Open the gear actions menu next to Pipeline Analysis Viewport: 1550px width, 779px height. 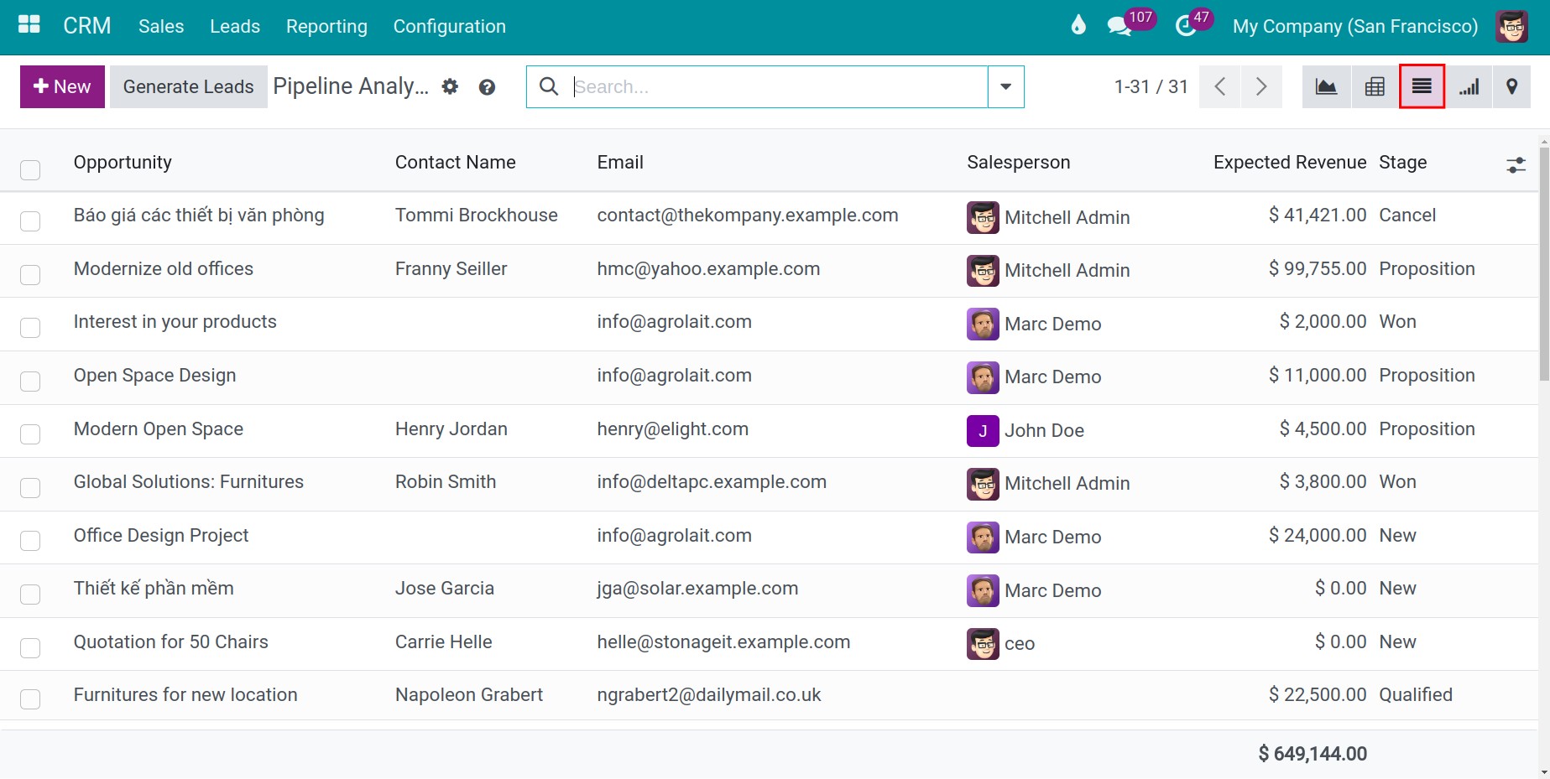pos(451,86)
